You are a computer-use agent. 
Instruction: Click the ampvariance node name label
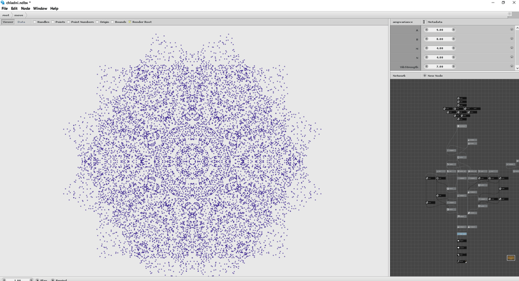[x=403, y=22]
